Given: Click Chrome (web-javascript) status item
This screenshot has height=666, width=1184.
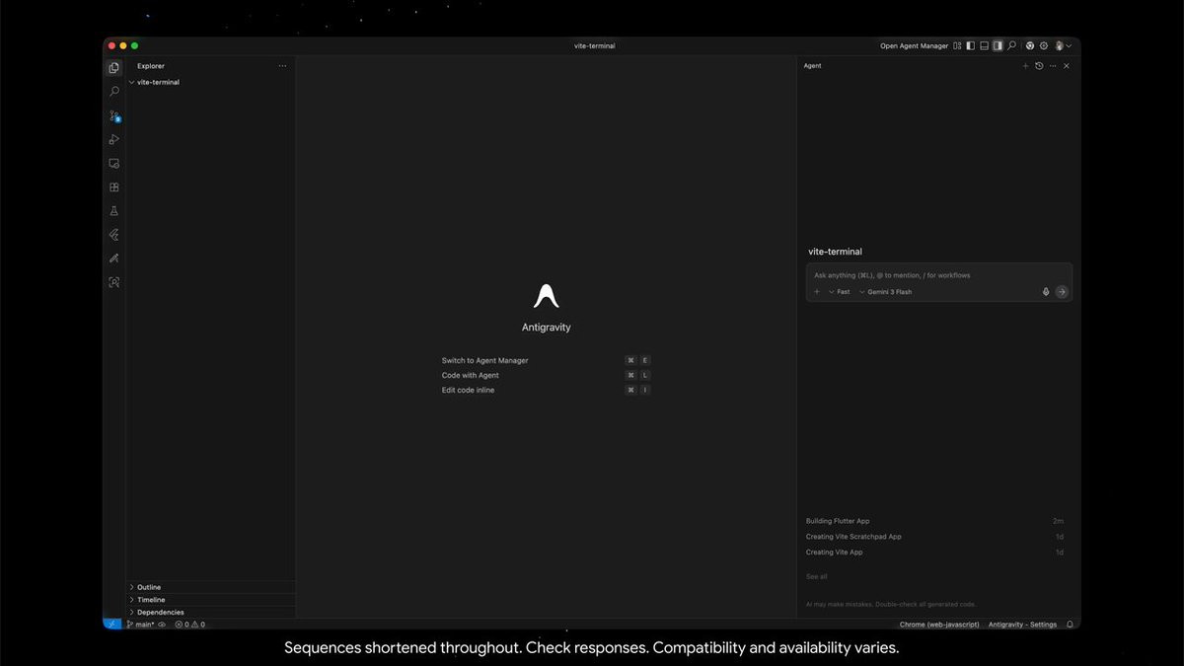Looking at the screenshot, I should pyautogui.click(x=939, y=625).
